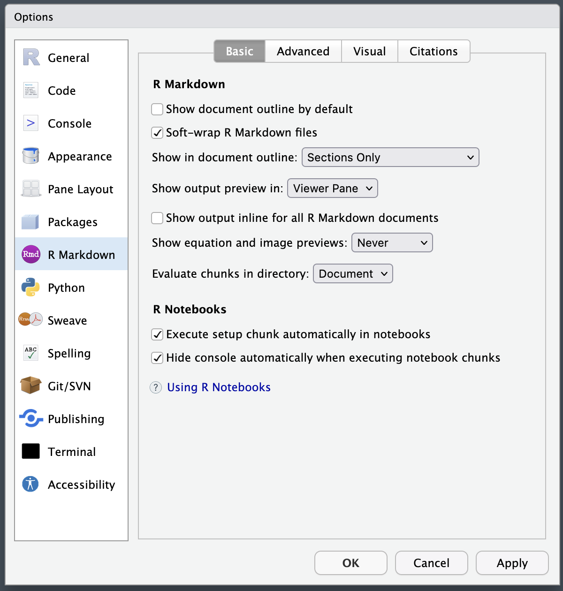This screenshot has width=563, height=591.
Task: Apply the current settings
Action: coord(512,563)
